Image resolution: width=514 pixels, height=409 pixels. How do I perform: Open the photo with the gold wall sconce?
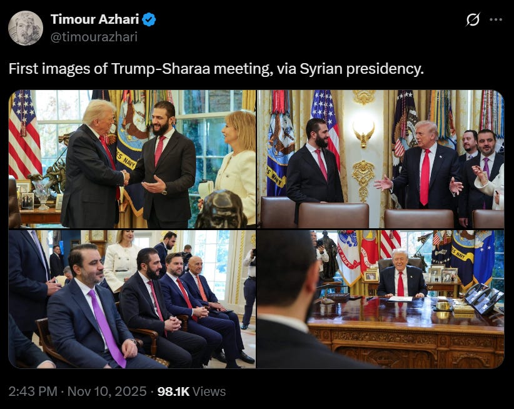click(x=381, y=159)
